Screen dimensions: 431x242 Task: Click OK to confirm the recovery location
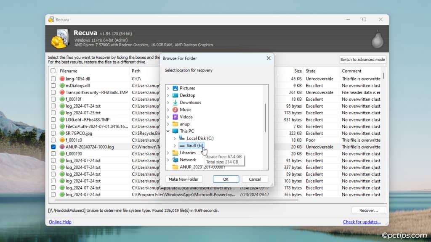tap(226, 179)
